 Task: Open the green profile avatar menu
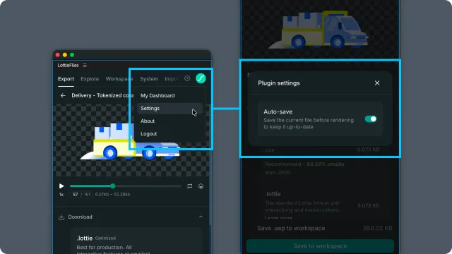(x=201, y=78)
